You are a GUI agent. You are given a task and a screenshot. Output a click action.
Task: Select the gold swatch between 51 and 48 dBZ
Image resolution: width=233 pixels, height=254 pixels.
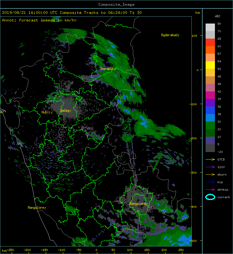tap(210, 73)
